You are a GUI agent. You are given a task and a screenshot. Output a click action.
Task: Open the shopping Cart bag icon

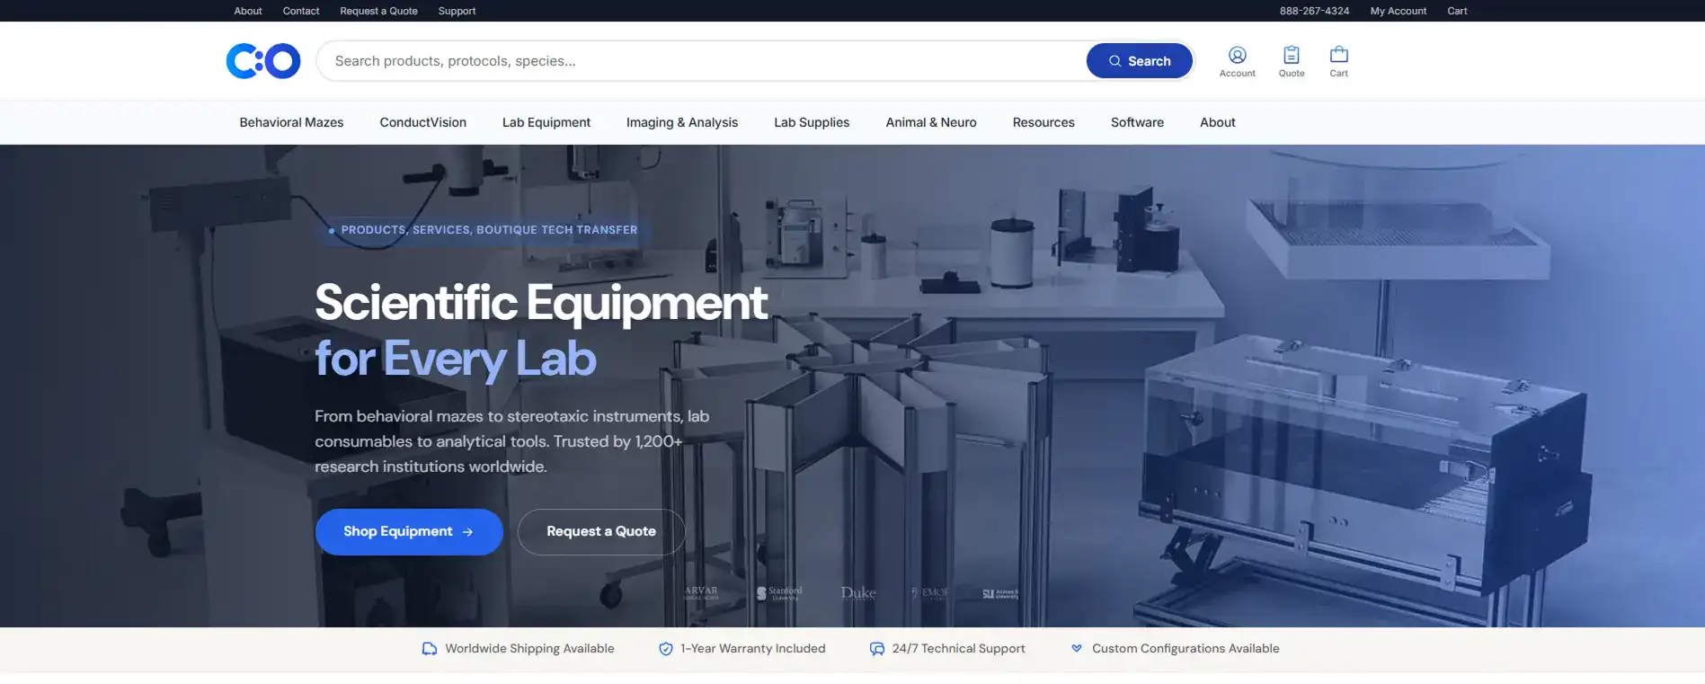(1339, 55)
